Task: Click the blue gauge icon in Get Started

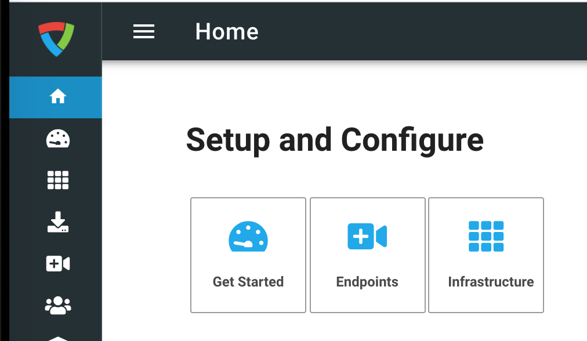Action: pyautogui.click(x=248, y=236)
